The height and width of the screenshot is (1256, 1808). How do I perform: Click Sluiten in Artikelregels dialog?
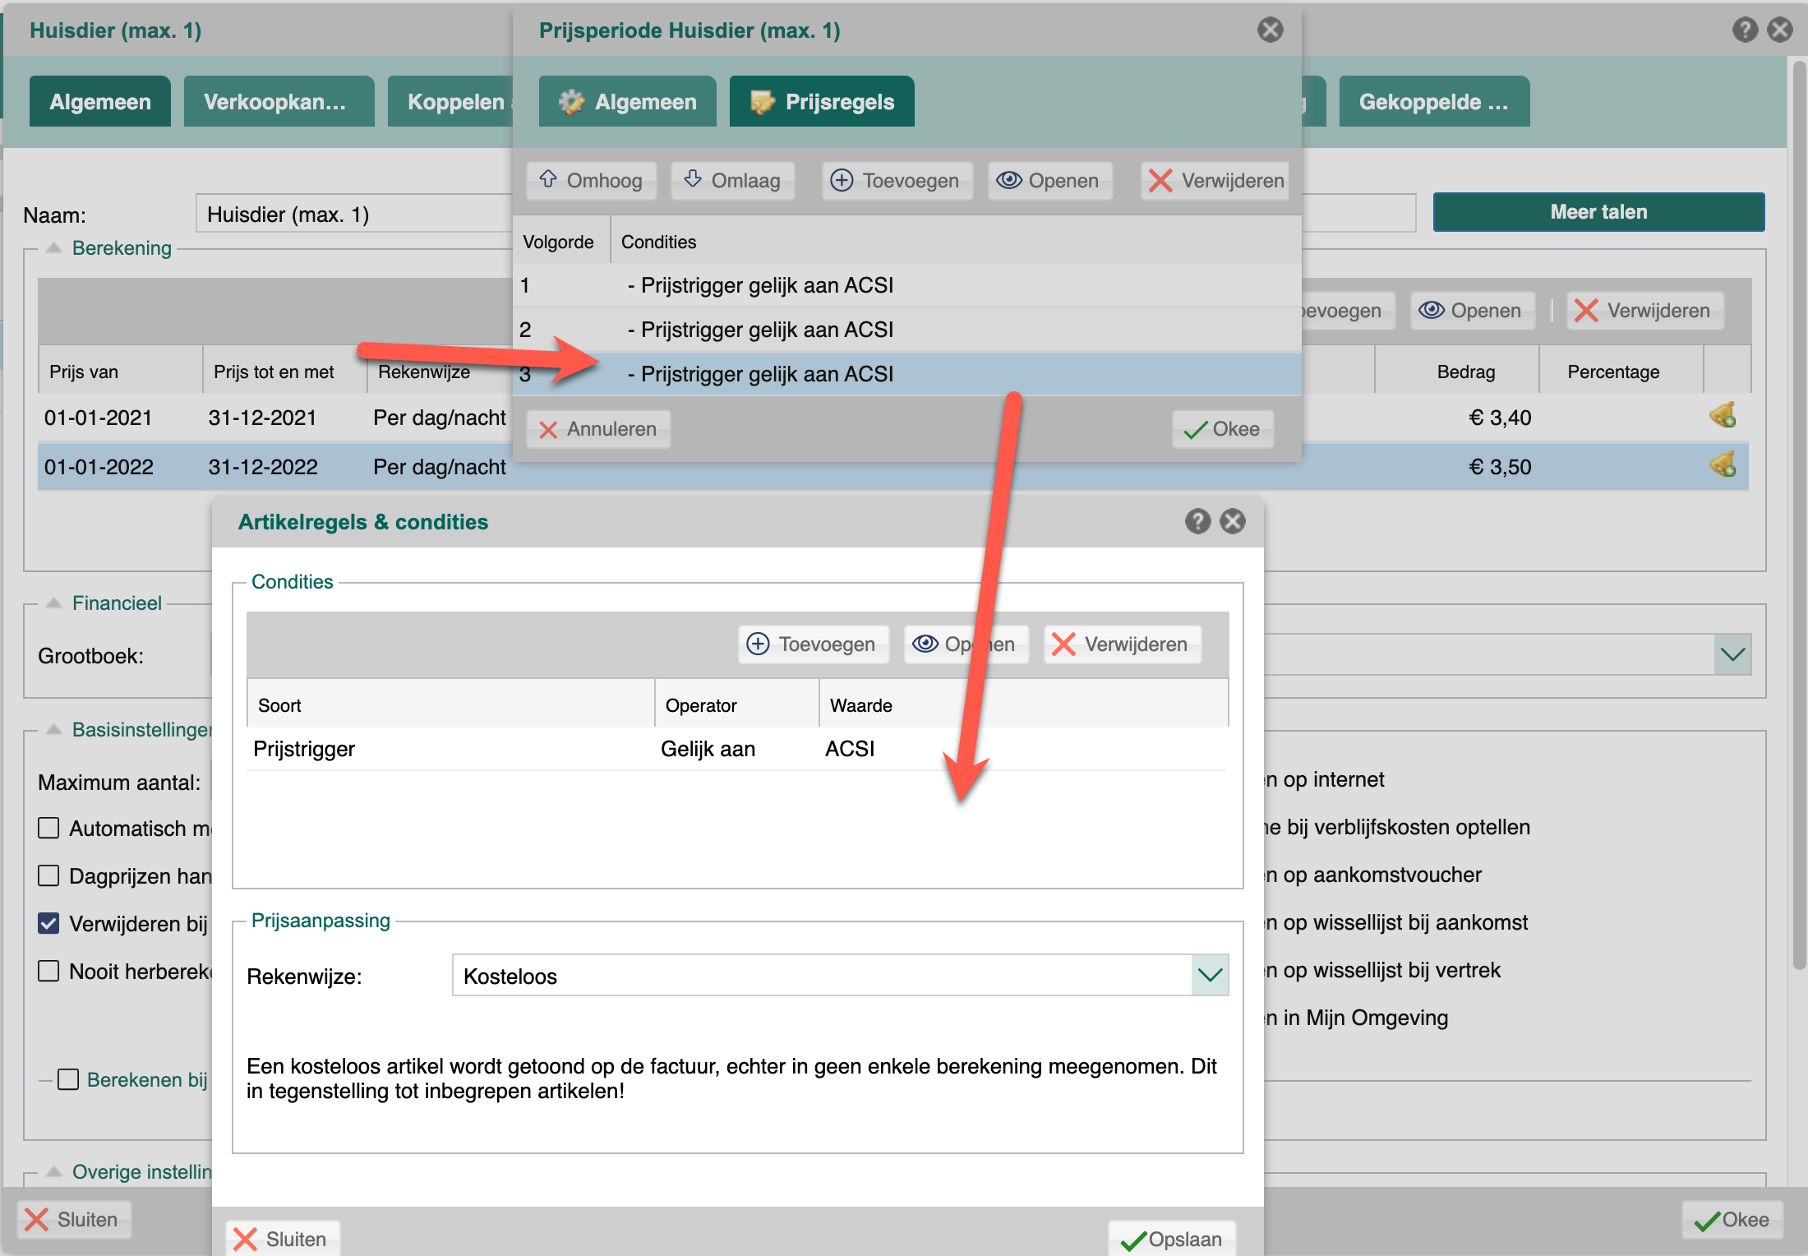(282, 1240)
